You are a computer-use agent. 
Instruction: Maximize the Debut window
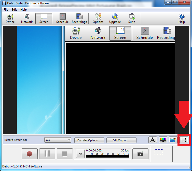point(175,2)
